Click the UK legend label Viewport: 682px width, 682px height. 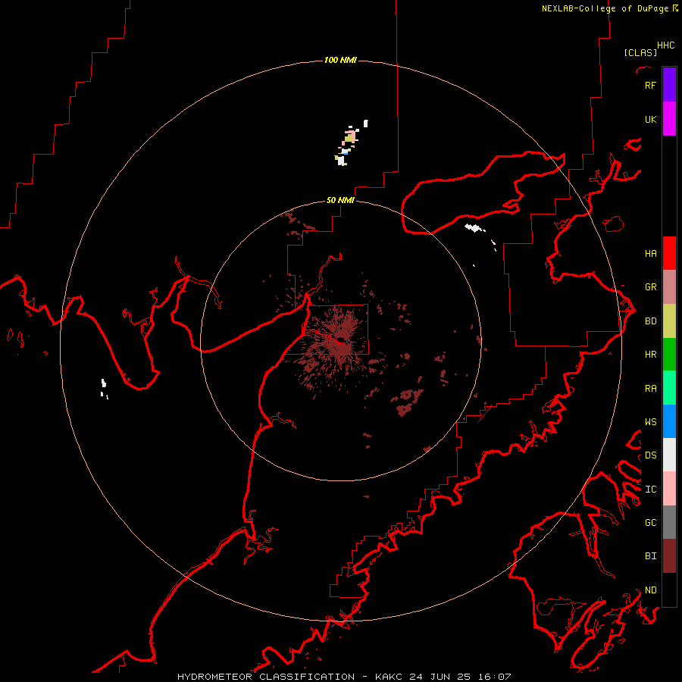click(x=650, y=119)
